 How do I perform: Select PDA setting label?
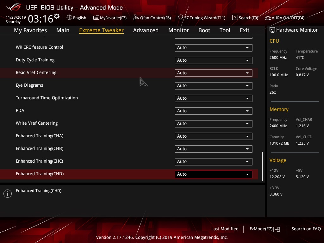tap(20, 110)
